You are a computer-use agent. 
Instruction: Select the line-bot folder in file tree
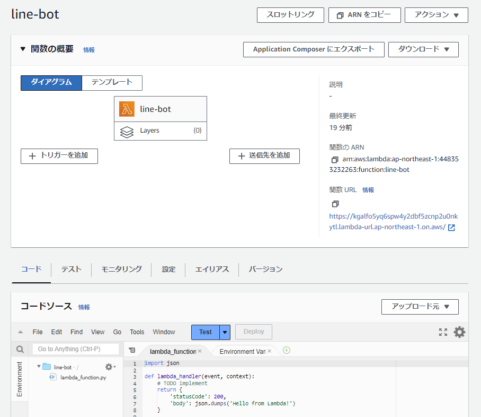pyautogui.click(x=63, y=367)
